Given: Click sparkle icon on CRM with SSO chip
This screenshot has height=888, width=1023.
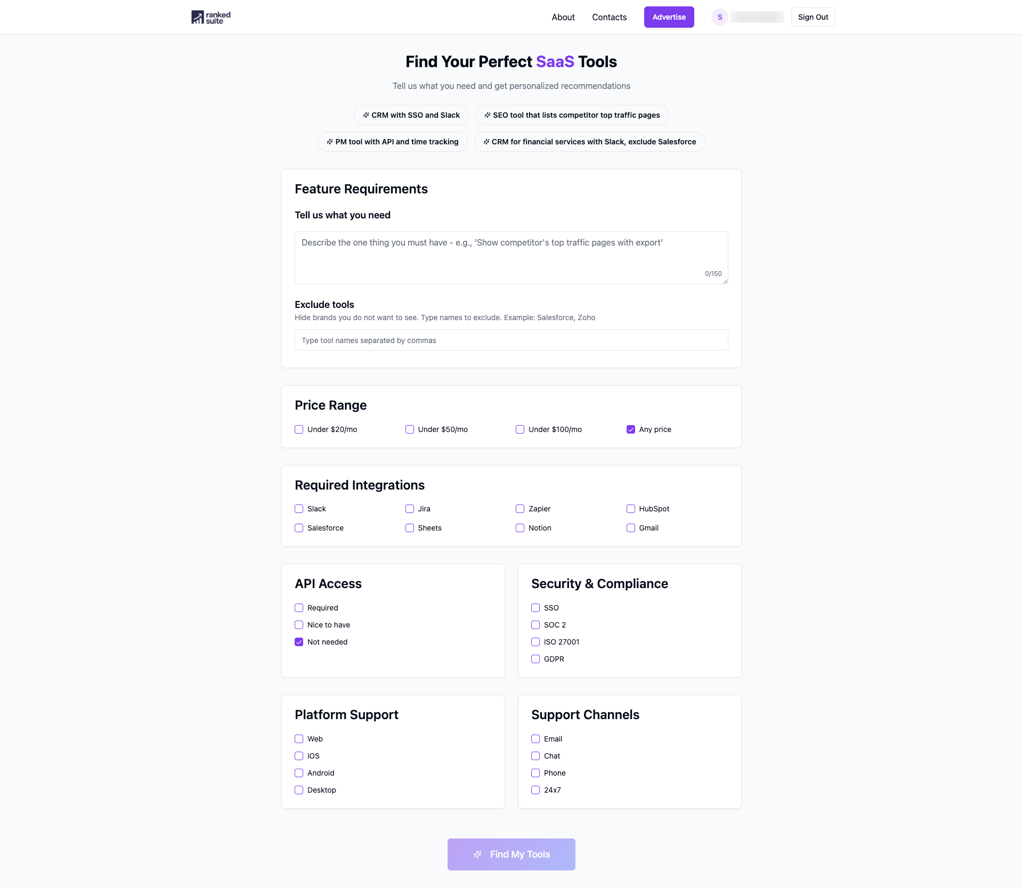Looking at the screenshot, I should click(x=366, y=115).
